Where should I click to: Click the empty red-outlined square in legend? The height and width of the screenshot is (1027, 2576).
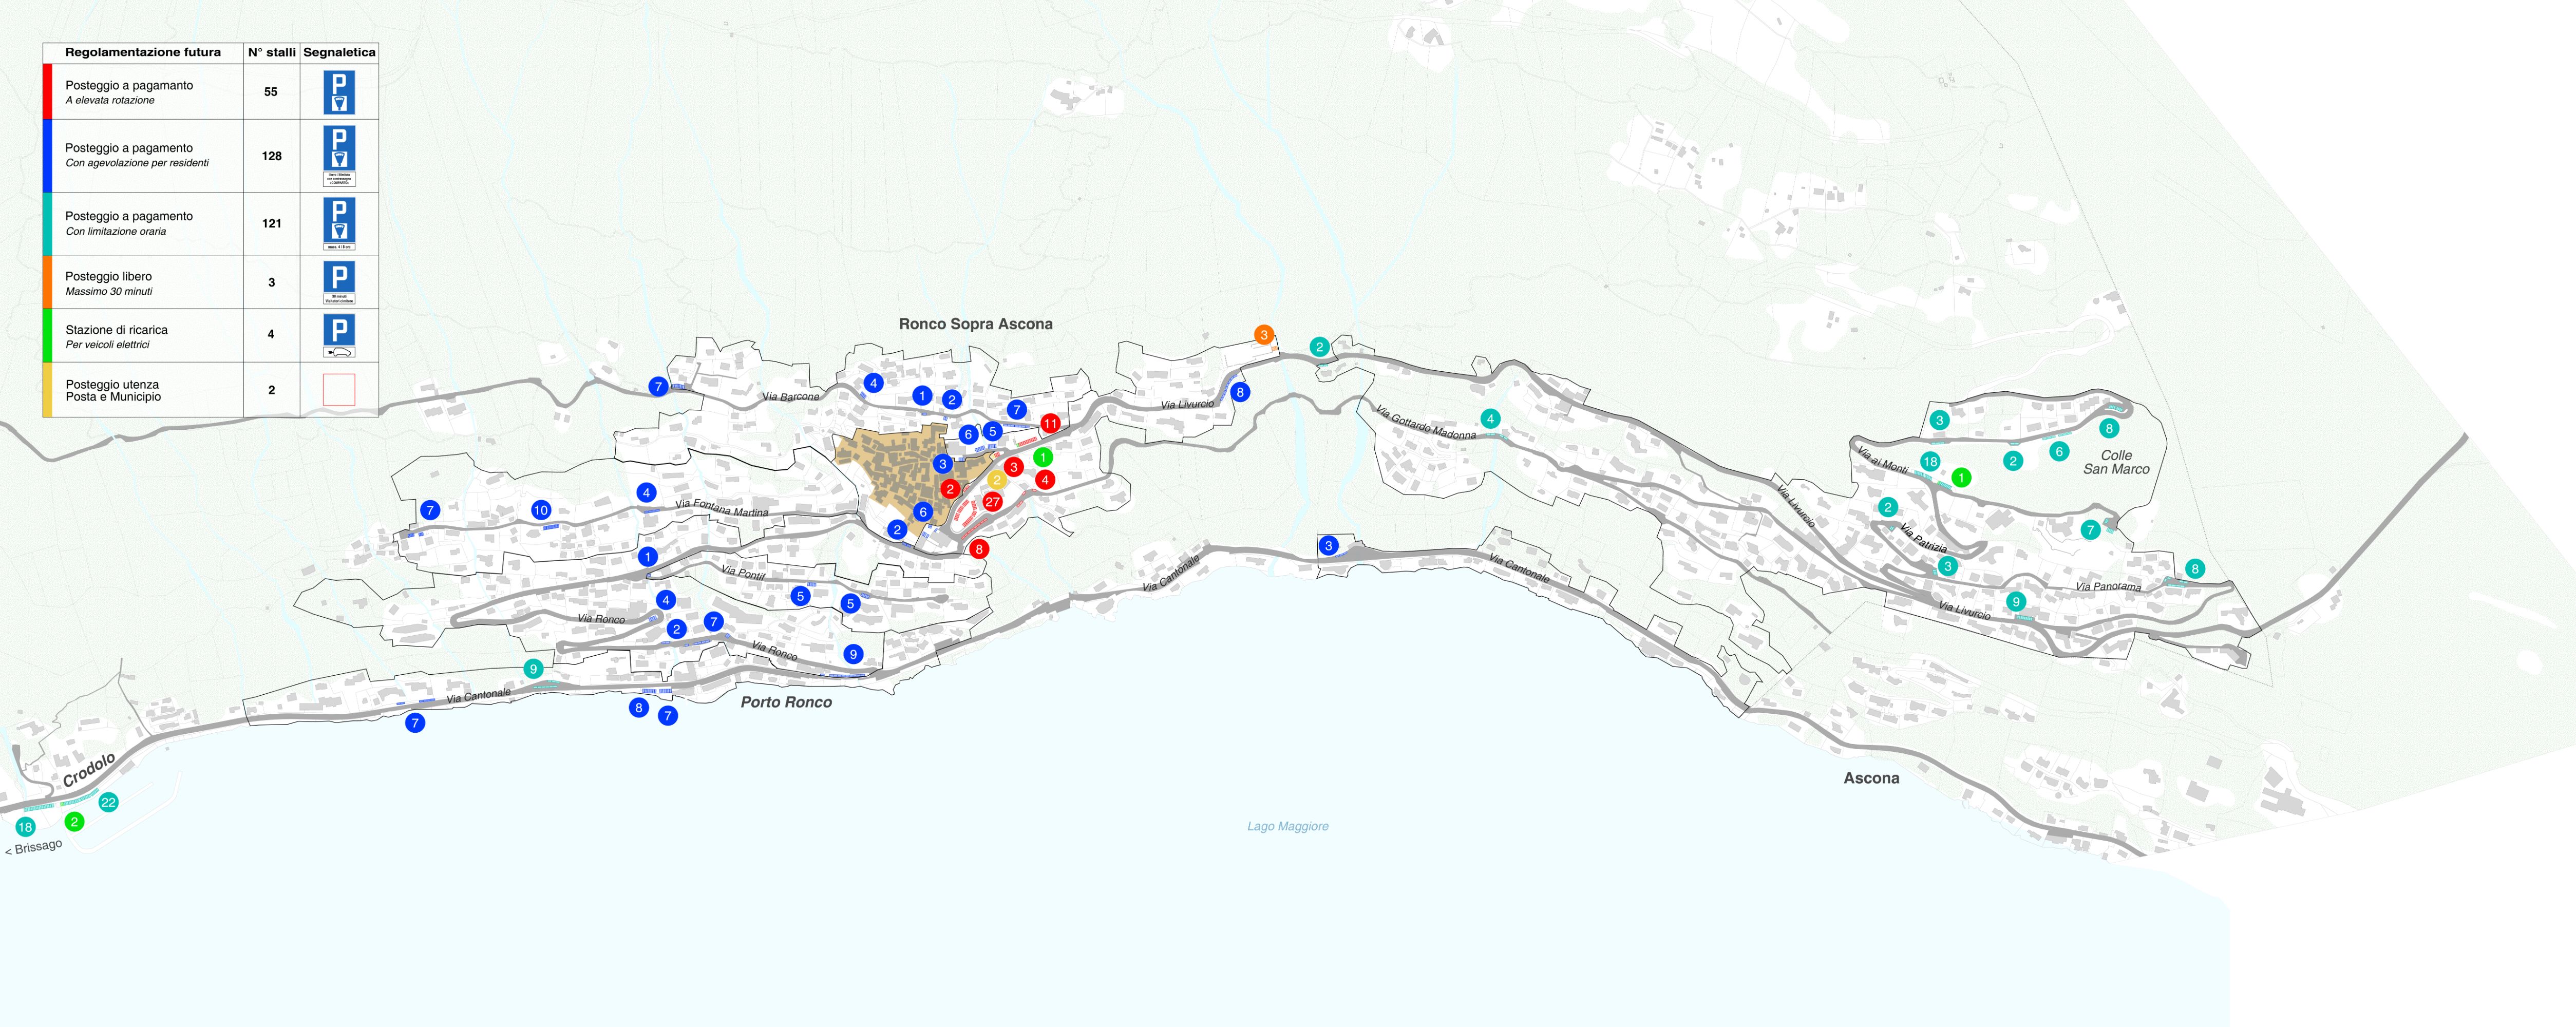pos(339,389)
